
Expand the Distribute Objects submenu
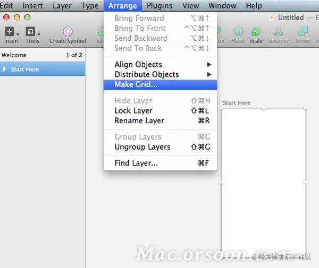coord(160,74)
